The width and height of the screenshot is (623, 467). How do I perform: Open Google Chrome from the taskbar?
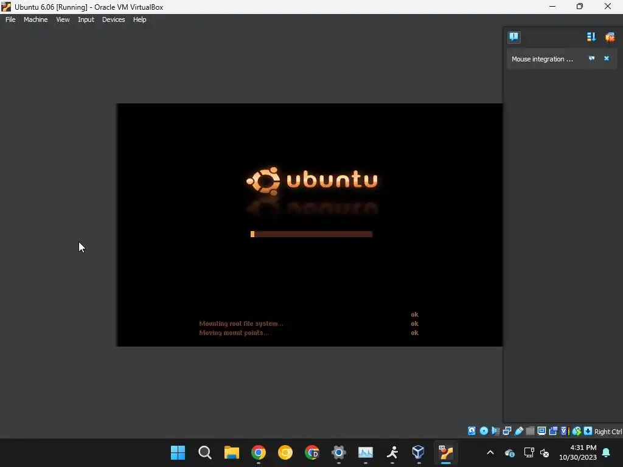[x=258, y=452]
